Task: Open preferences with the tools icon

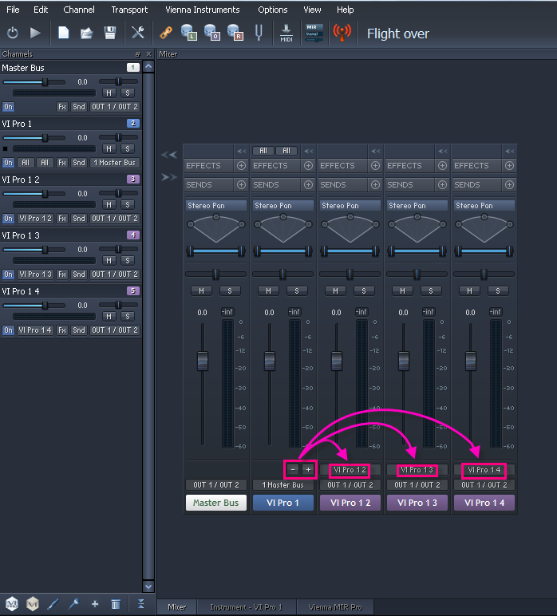Action: tap(138, 33)
